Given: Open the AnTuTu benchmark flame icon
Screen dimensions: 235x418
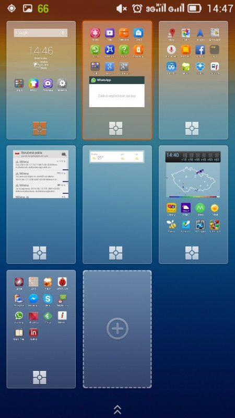Looking at the screenshot, I should (x=62, y=282).
